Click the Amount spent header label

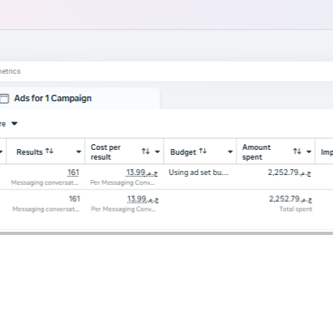point(256,152)
